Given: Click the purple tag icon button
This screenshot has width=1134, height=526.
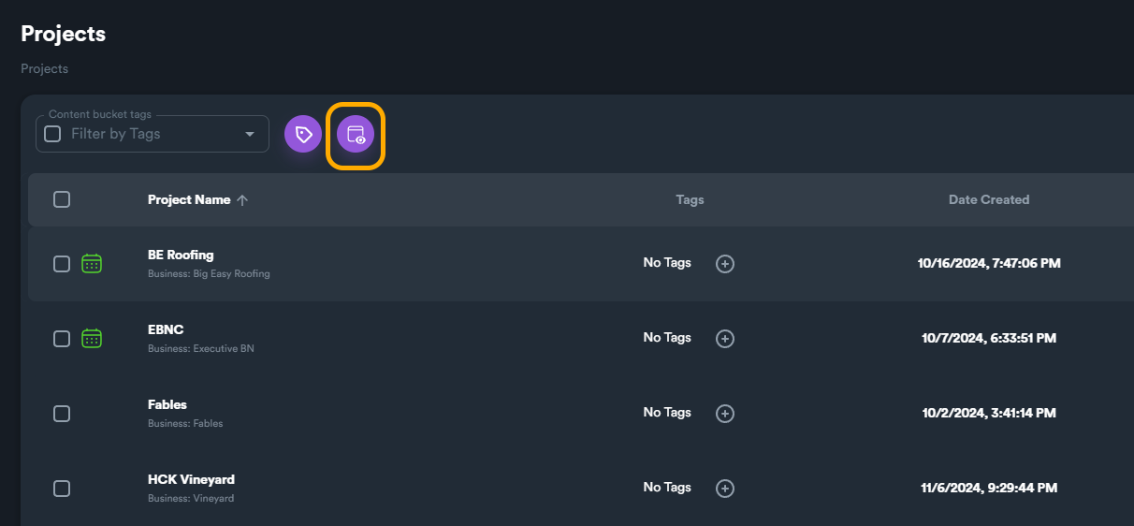Looking at the screenshot, I should [303, 135].
